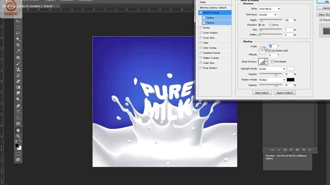
Task: Open the Highlight Mode dropdown
Action: [272, 69]
